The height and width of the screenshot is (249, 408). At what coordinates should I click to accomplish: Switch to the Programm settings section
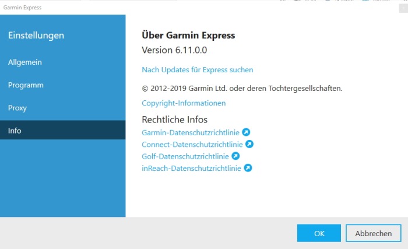click(x=26, y=85)
